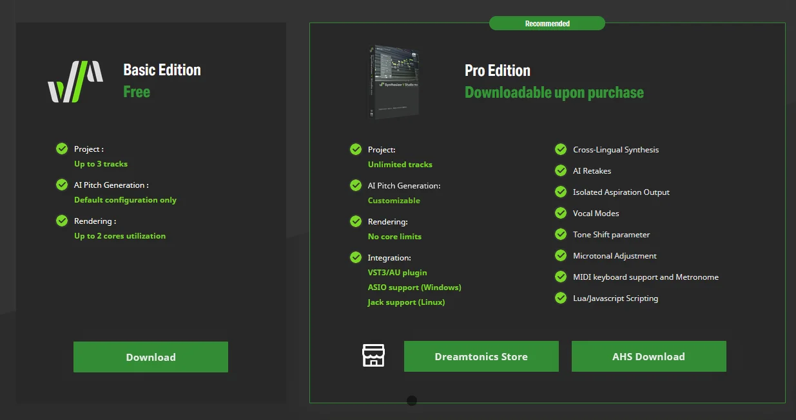Click "Default configuration only" text
Screen dimensions: 796x420
pos(125,200)
